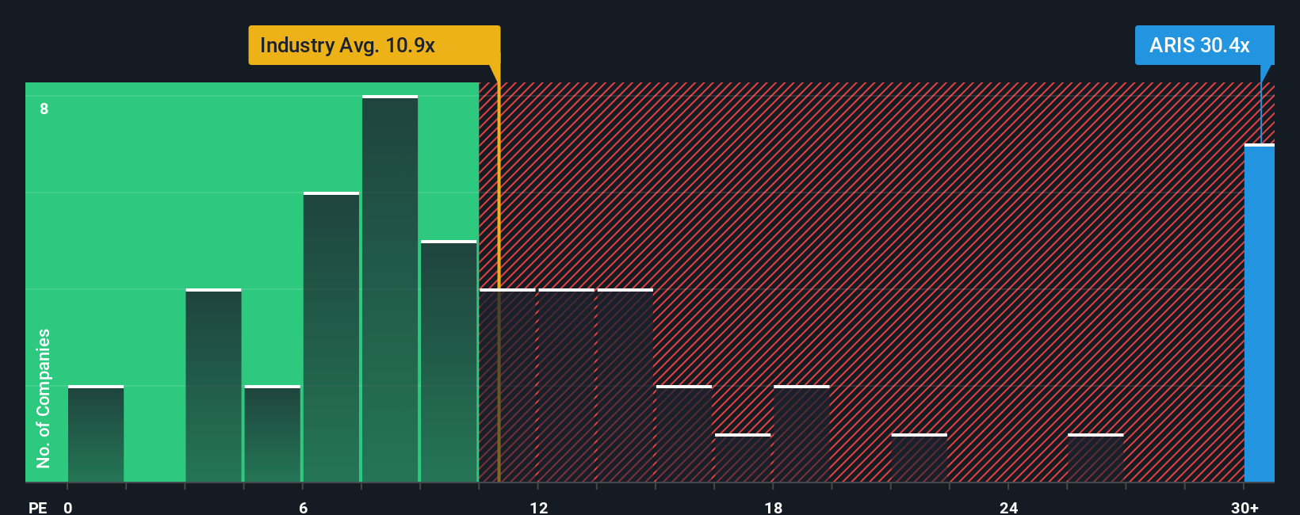Click the x-axis label 6

[x=304, y=508]
